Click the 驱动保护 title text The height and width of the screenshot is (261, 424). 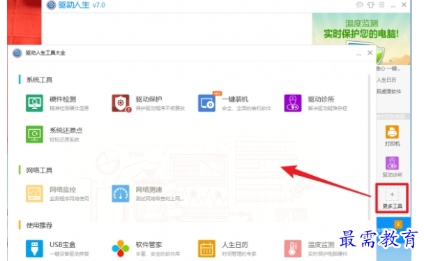[149, 99]
